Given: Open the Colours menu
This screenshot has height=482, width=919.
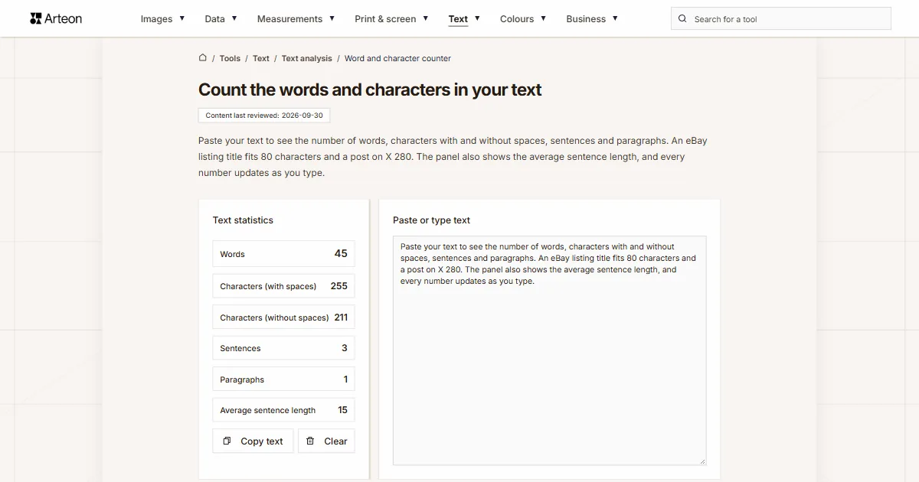Looking at the screenshot, I should [517, 18].
